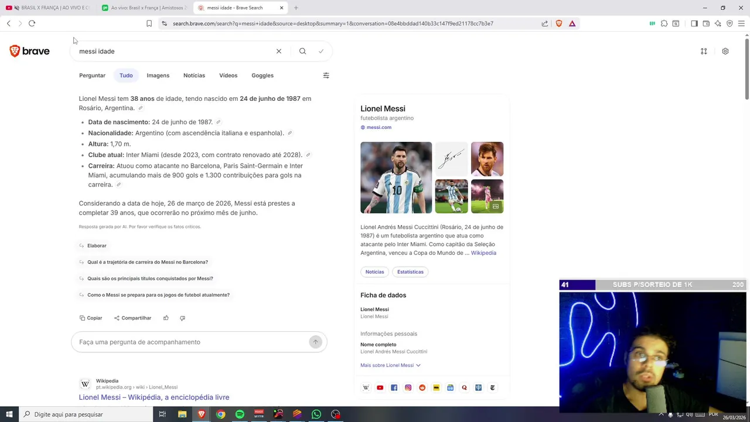Screen dimensions: 750x422
Task: Send follow-up question with arrow button
Action: point(315,342)
